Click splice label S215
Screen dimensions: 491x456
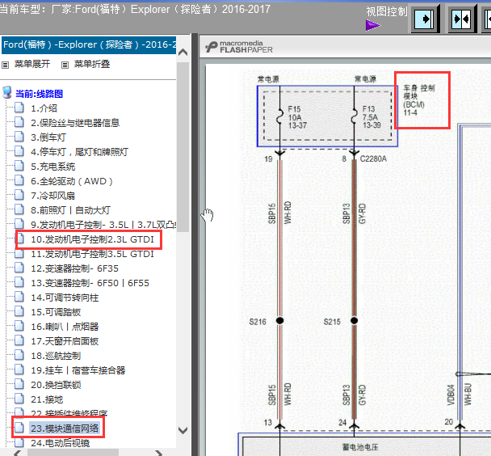[x=332, y=322]
